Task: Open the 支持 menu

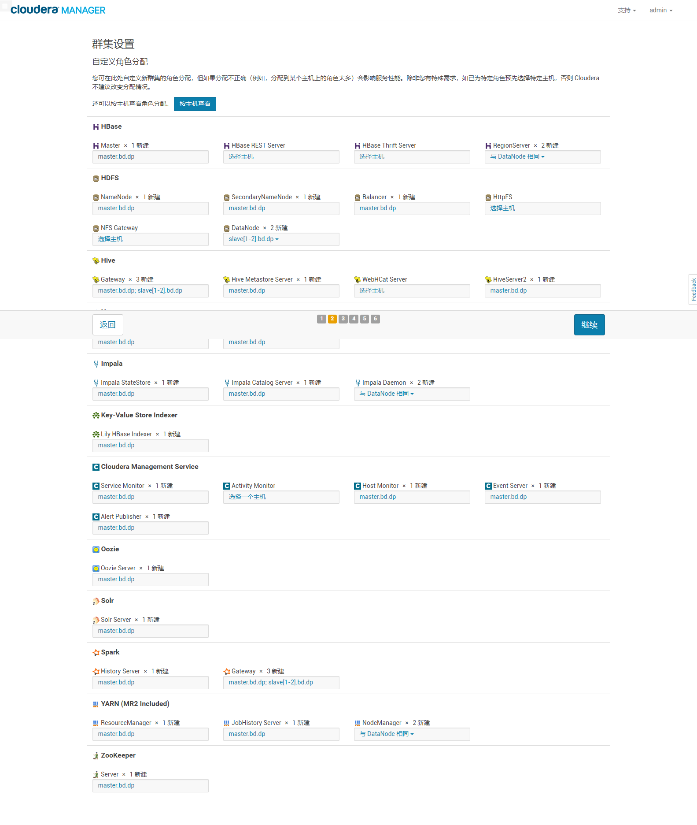Action: click(627, 10)
